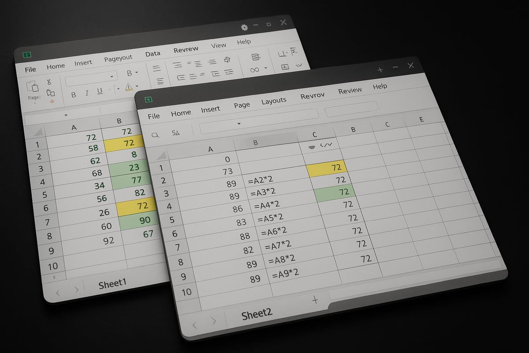Screen dimensions: 529x353
Task: Open search with the magnifier icon
Action: coord(156,135)
